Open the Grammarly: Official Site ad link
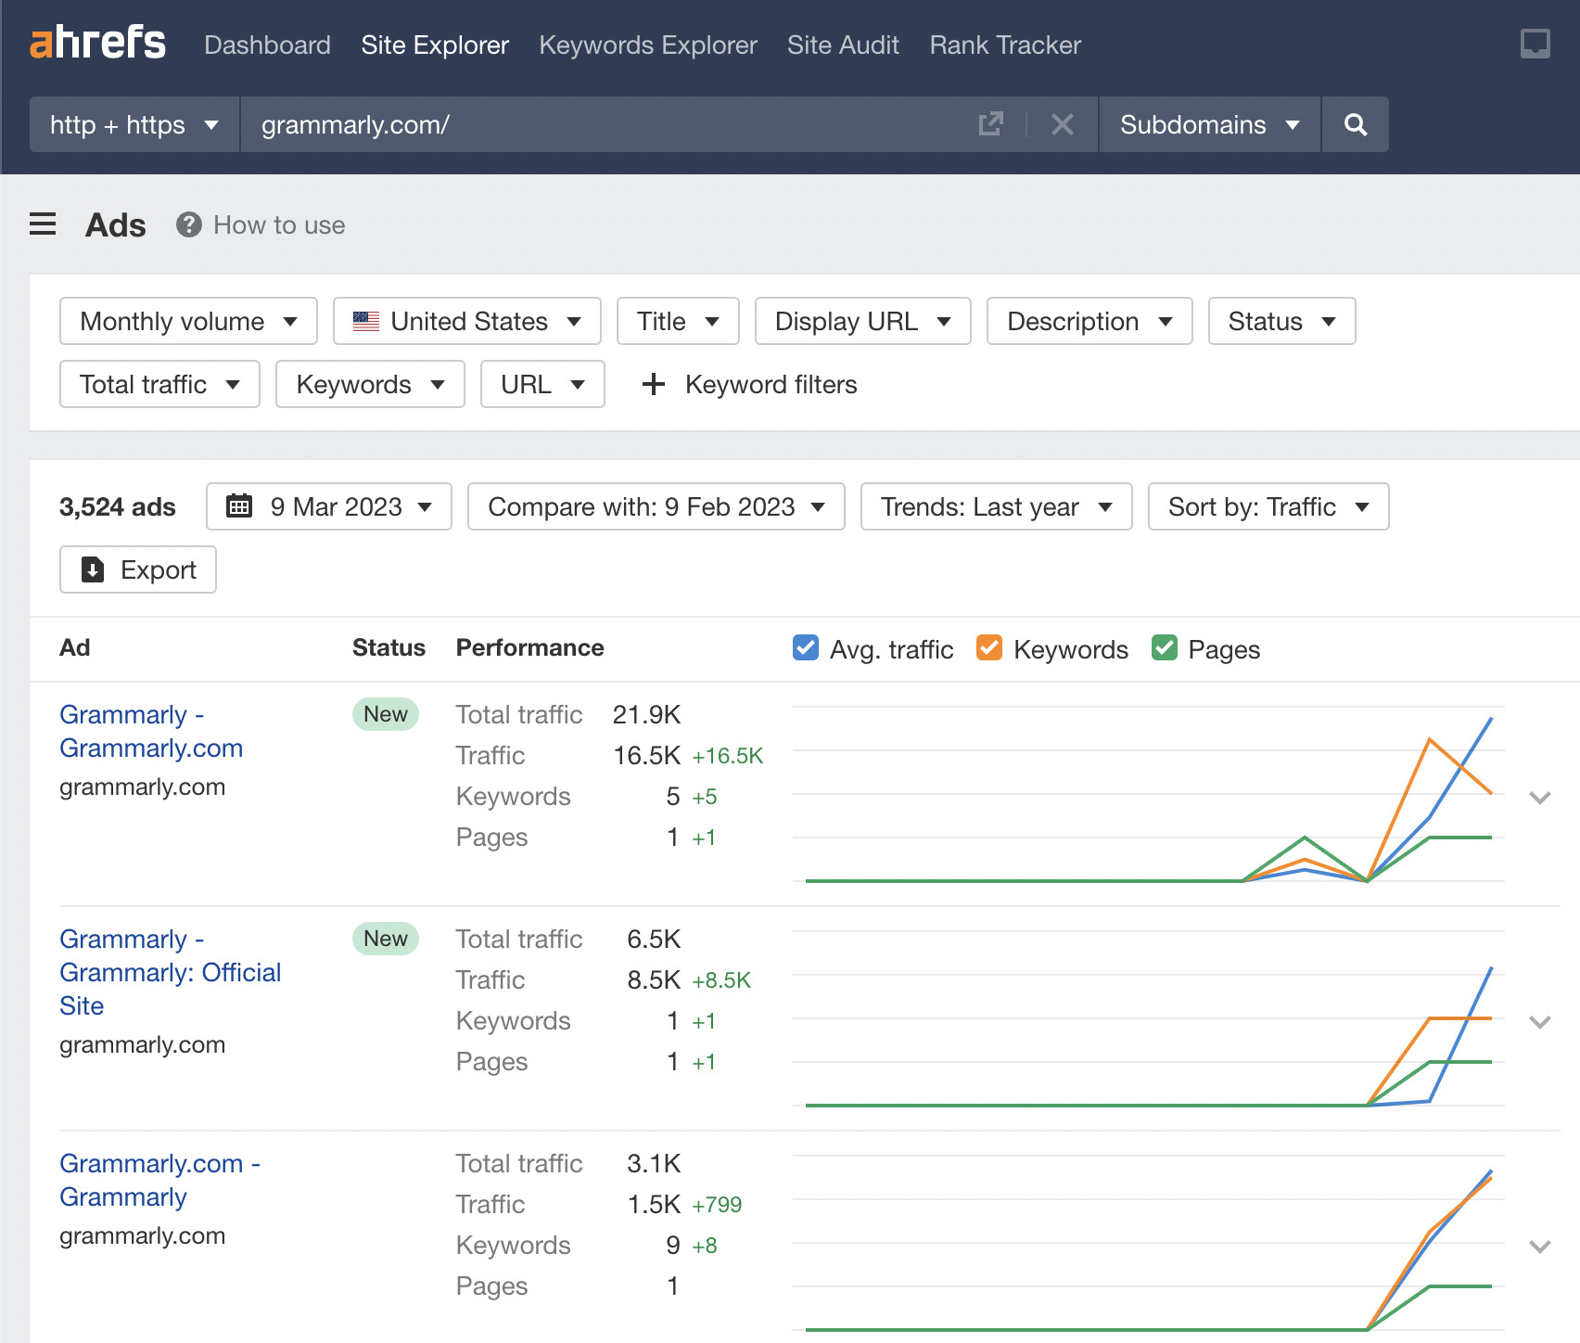The image size is (1580, 1343). tap(170, 972)
